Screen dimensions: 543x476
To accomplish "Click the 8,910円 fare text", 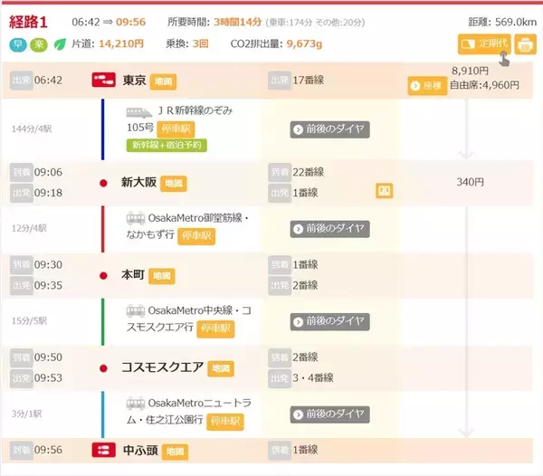I will tap(470, 71).
